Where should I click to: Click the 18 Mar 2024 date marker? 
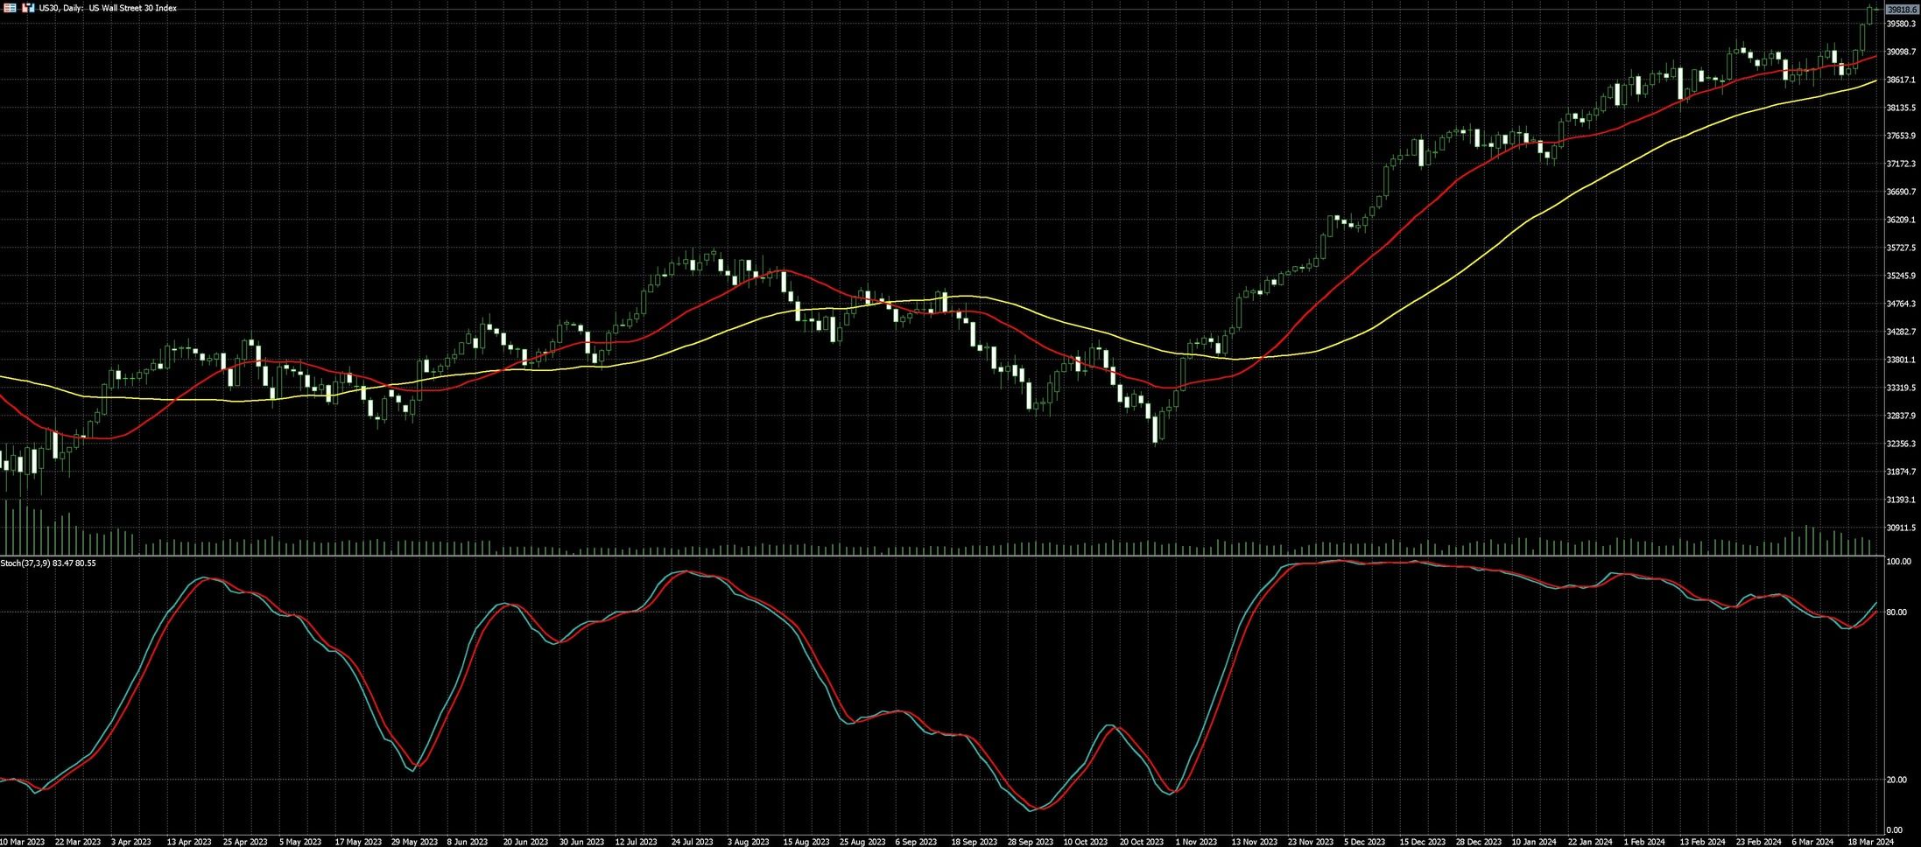pos(1861,842)
